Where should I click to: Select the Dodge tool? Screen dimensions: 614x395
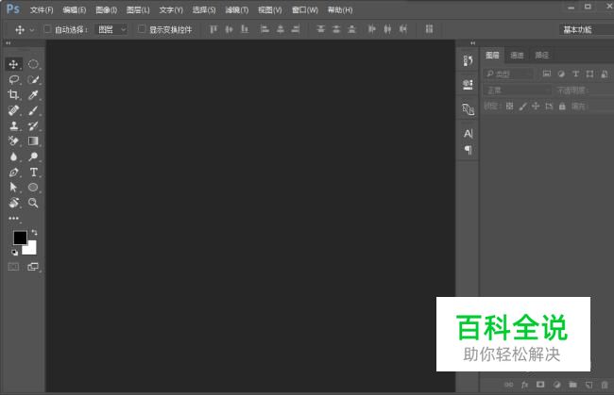pos(33,156)
